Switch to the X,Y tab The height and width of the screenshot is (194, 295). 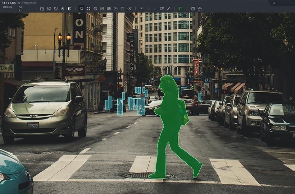pos(21,7)
